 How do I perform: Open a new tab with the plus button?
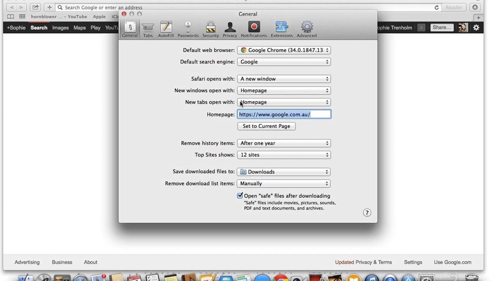click(478, 18)
